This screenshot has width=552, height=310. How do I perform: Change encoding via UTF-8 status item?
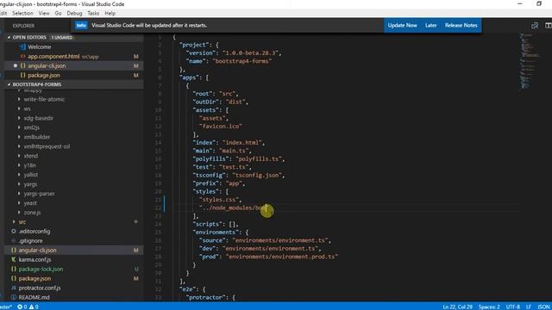coord(512,307)
